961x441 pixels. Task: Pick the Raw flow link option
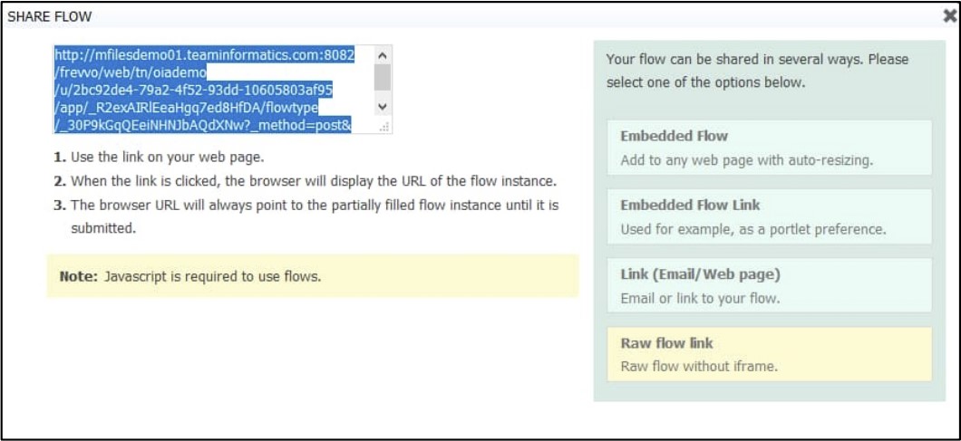[x=769, y=354]
